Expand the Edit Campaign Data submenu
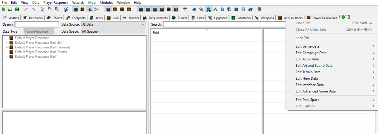This screenshot has height=134, width=378. [331, 53]
